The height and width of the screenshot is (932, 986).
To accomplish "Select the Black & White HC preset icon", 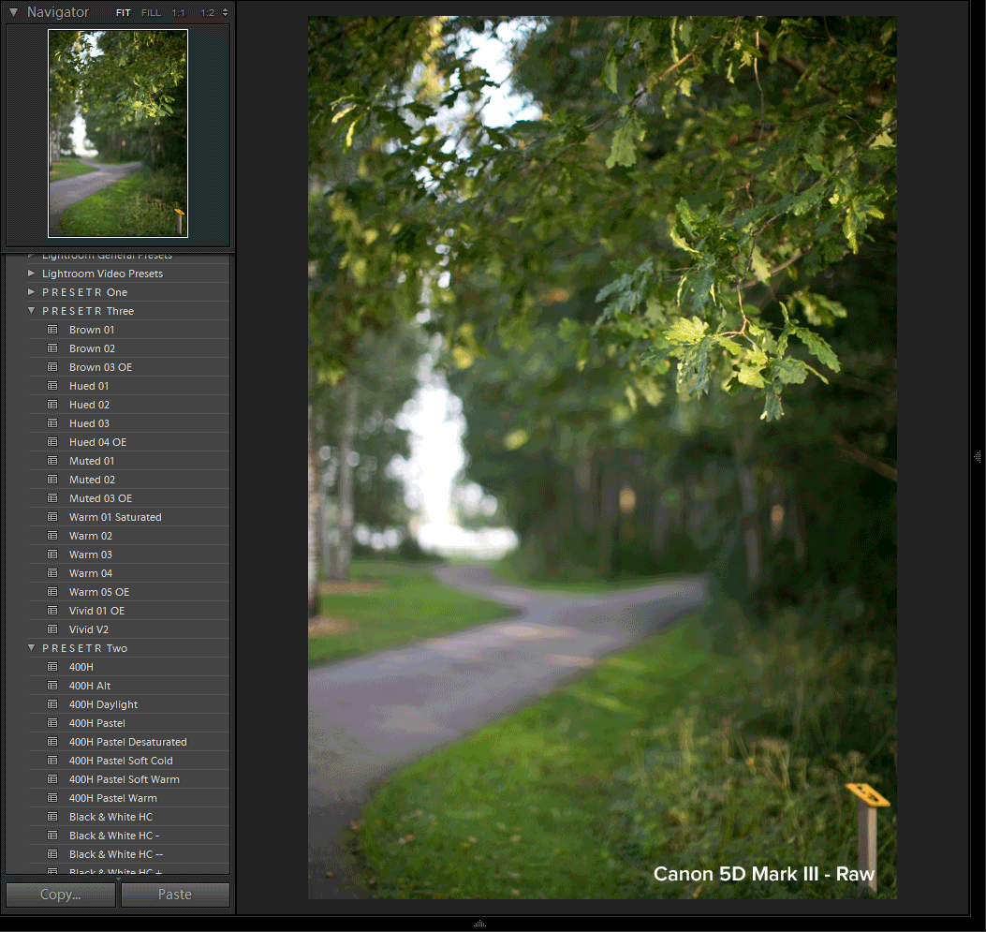I will 54,816.
